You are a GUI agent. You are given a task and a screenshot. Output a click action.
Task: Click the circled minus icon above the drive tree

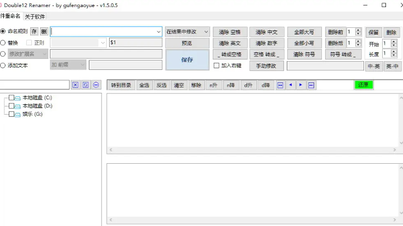96,85
